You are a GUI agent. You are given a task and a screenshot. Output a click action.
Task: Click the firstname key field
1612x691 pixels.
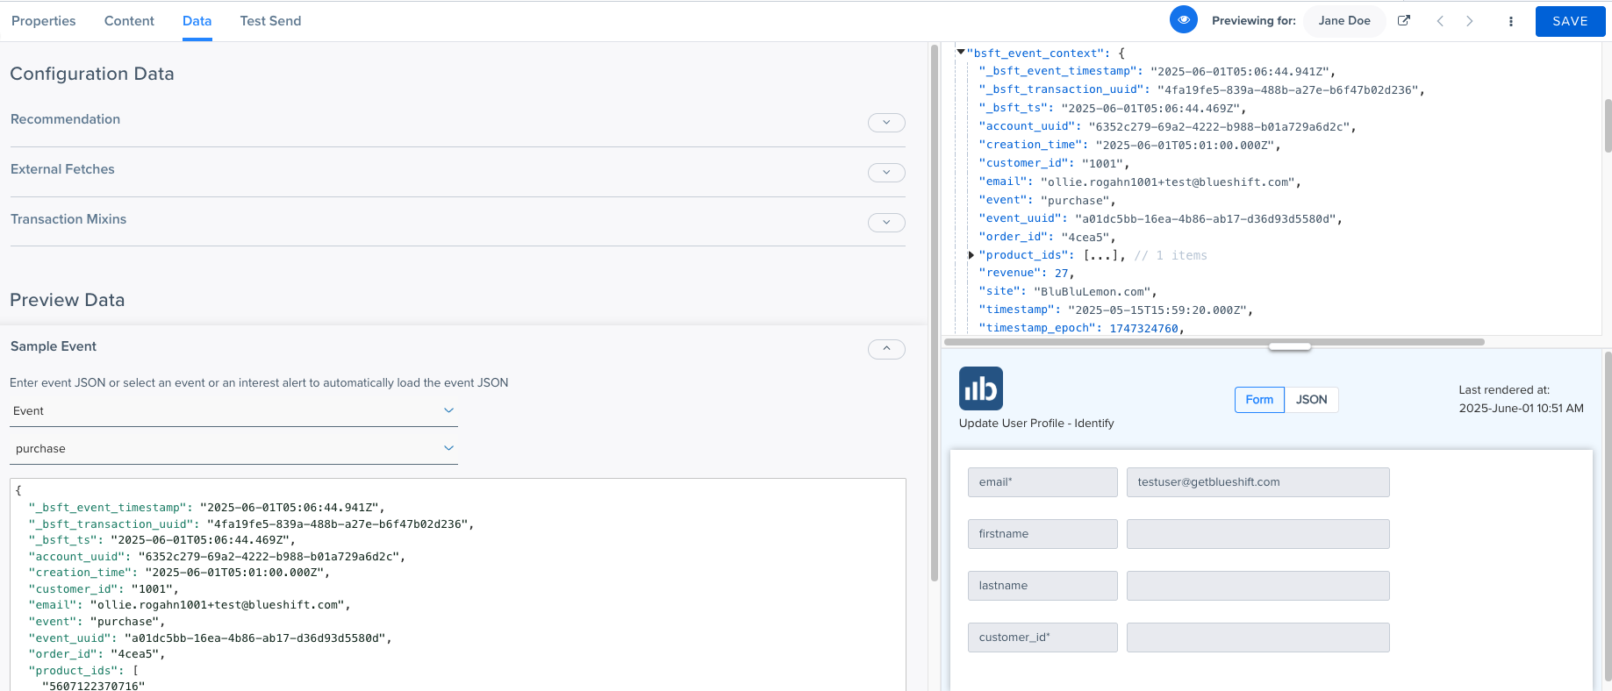coord(1042,534)
